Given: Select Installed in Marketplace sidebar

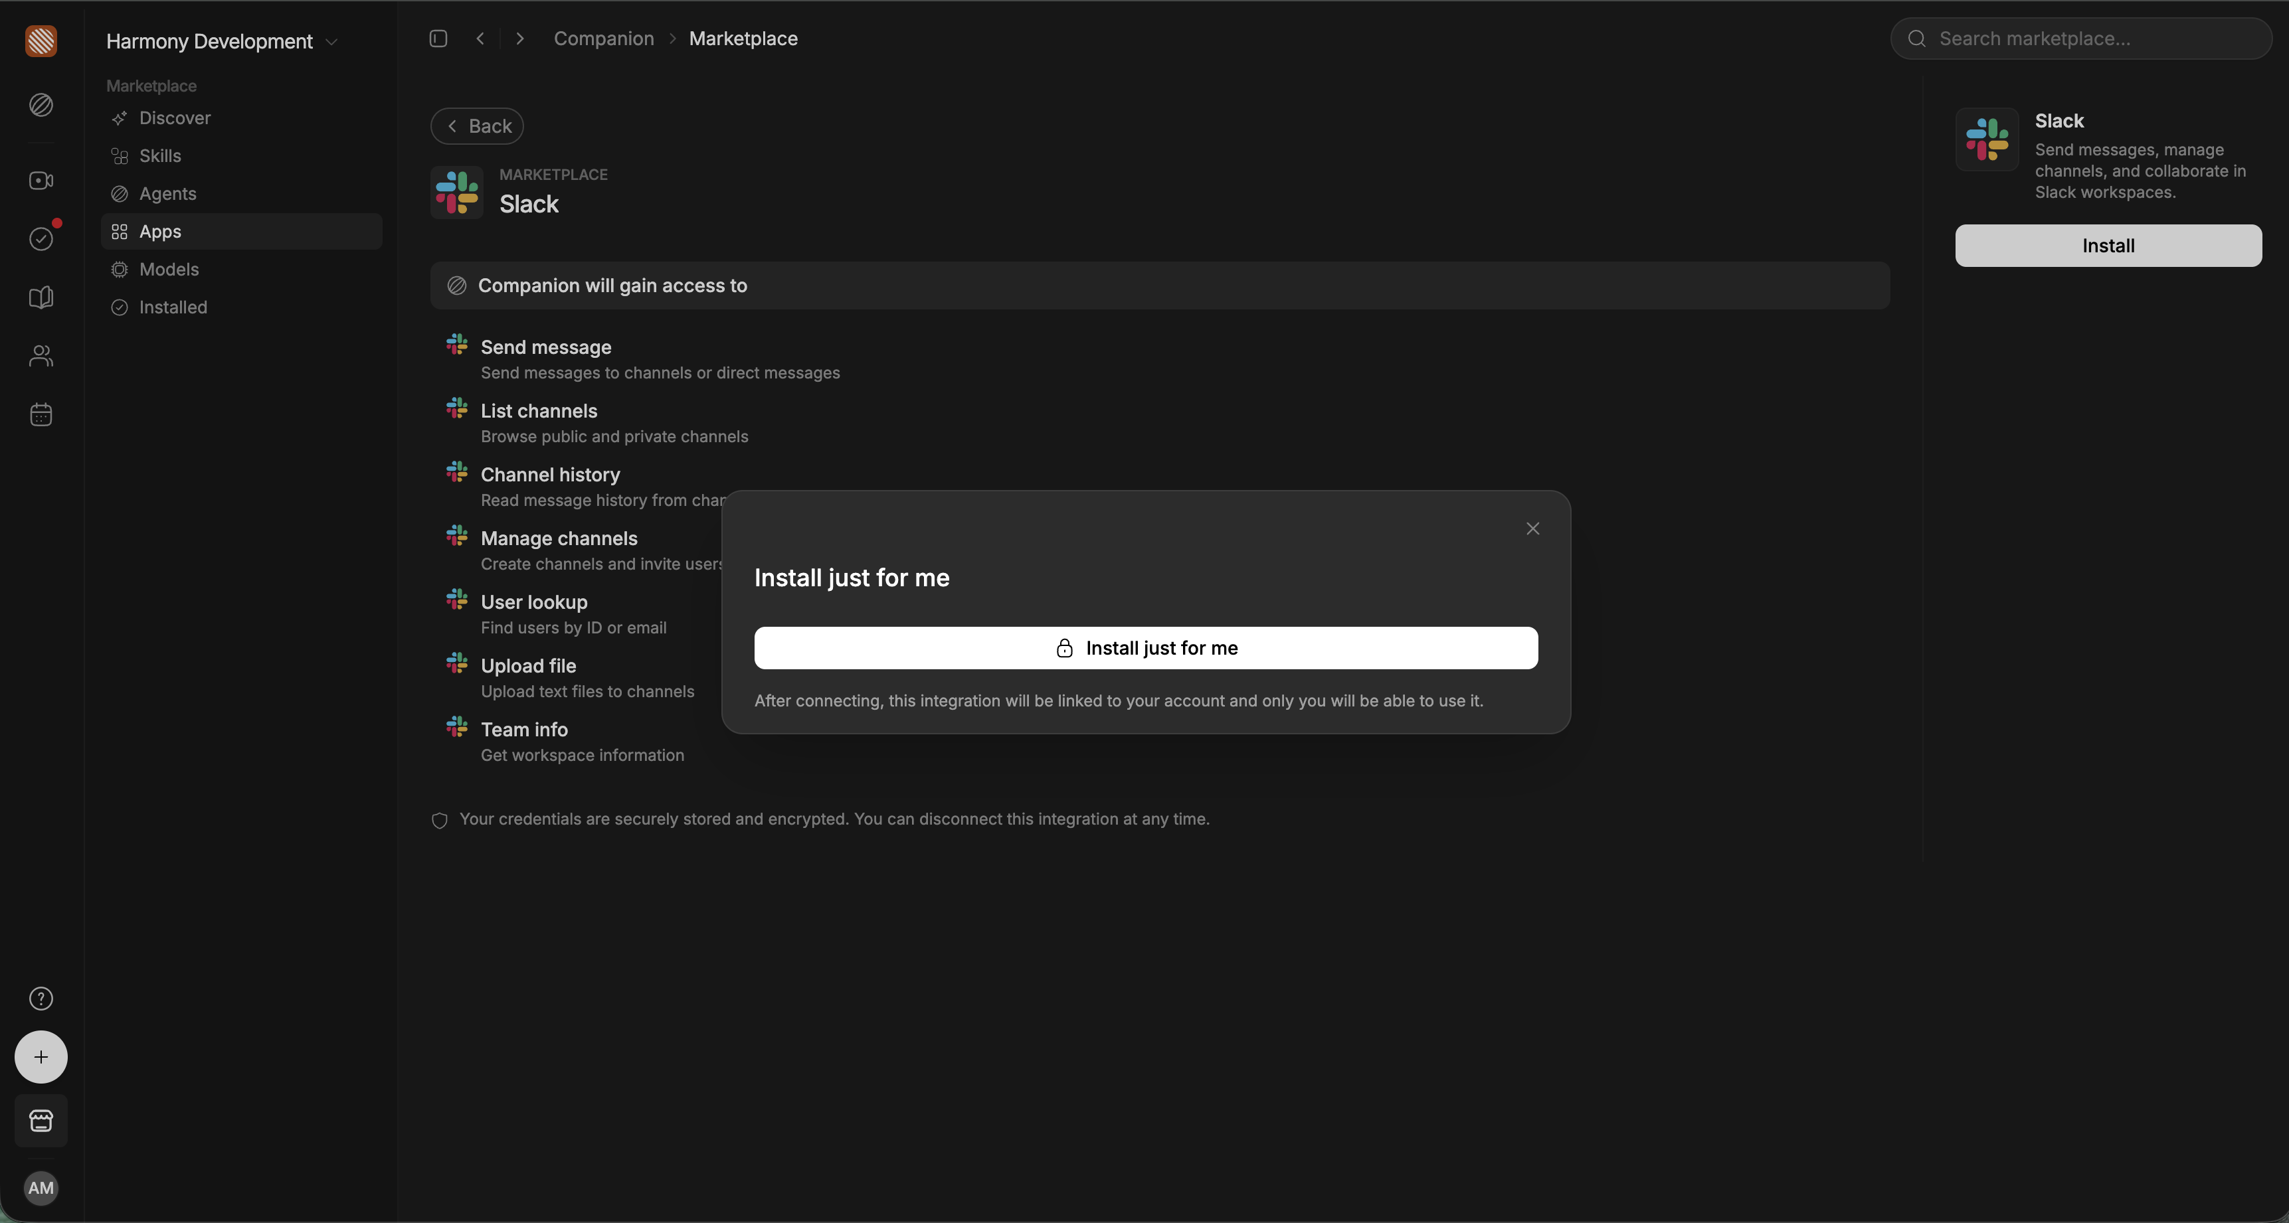Looking at the screenshot, I should (x=242, y=307).
